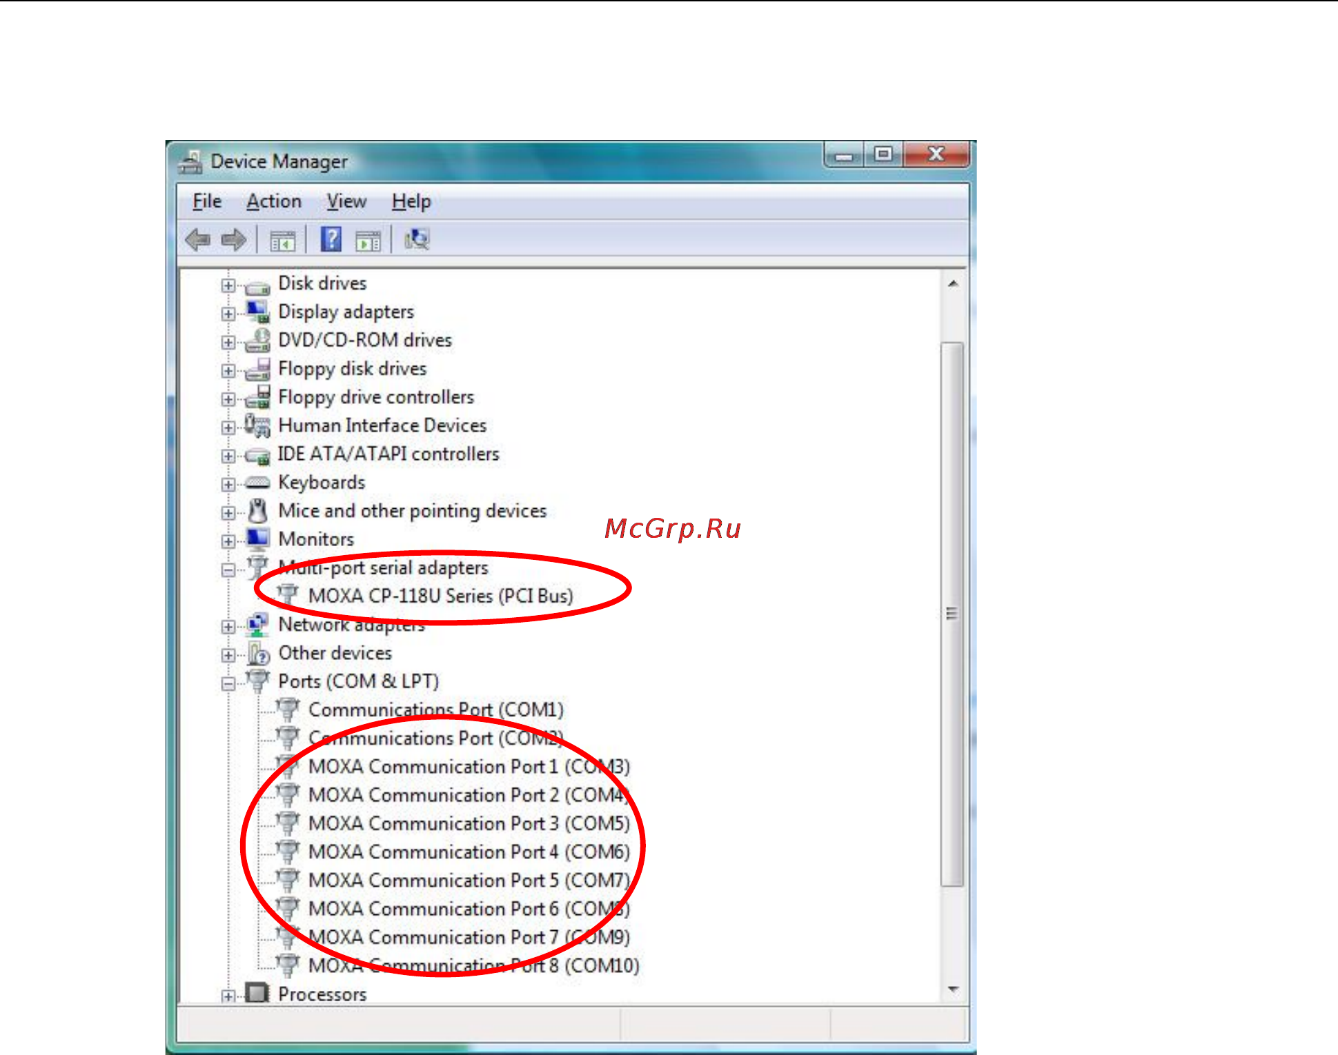Select MOXA Communication Port 8 (COM10)
The height and width of the screenshot is (1055, 1338).
pos(474,965)
